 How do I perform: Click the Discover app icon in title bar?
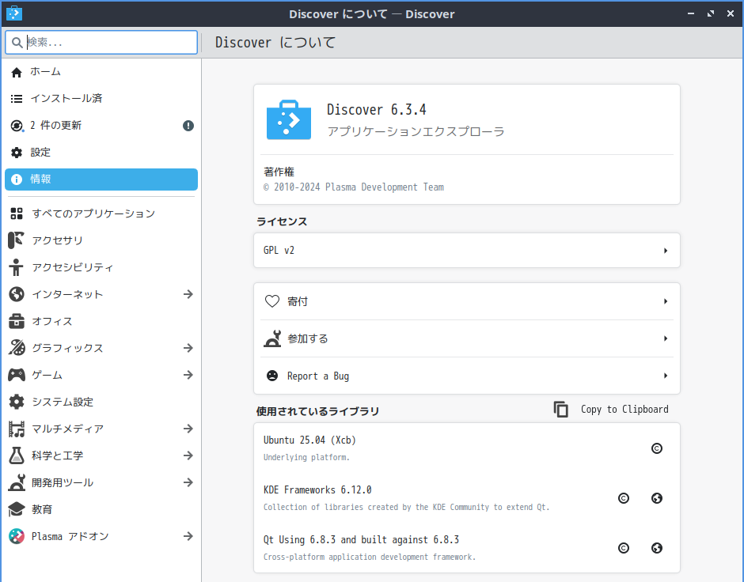coord(14,13)
